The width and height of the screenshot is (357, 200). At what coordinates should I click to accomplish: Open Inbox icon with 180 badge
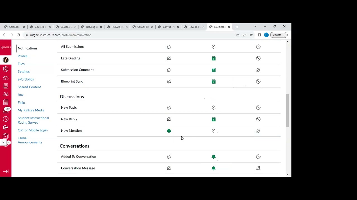[6, 110]
